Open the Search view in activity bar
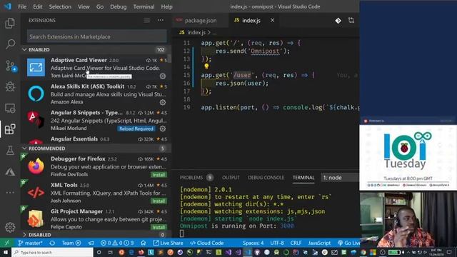 10,44
